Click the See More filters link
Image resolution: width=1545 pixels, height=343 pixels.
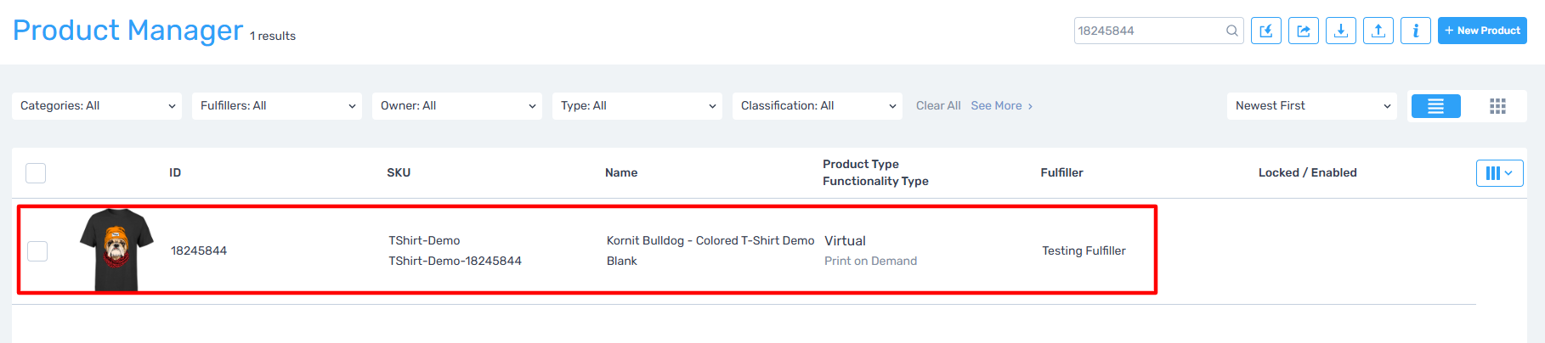[x=1000, y=106]
